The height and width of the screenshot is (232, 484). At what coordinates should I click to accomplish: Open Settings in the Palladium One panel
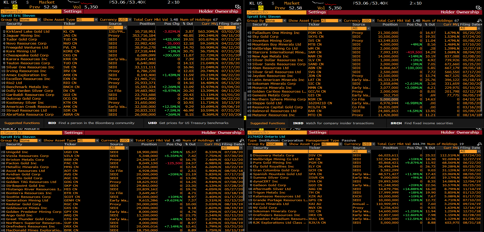[317, 12]
